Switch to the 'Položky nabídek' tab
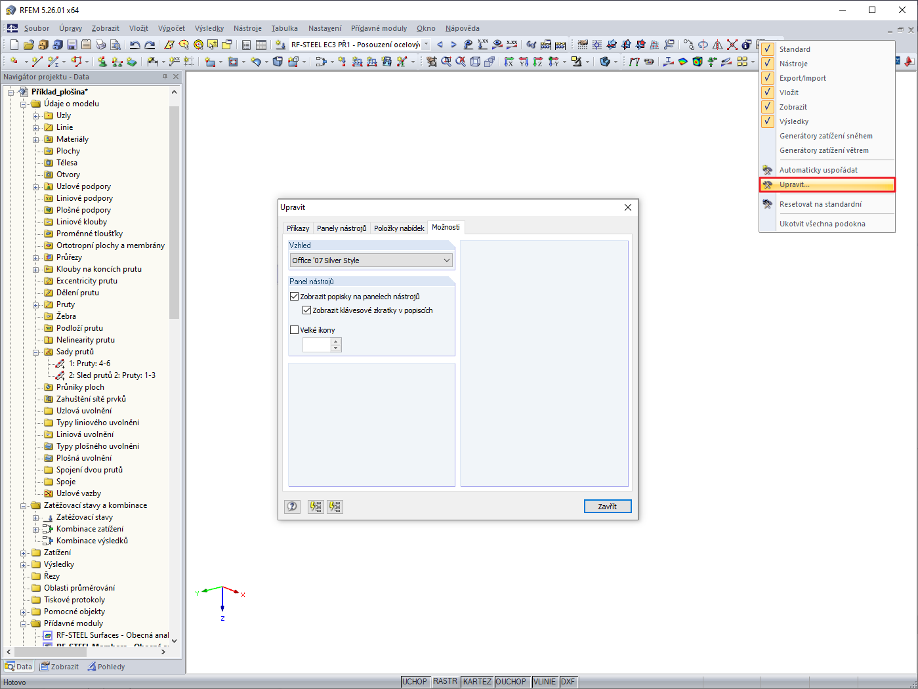This screenshot has width=918, height=689. (x=399, y=228)
